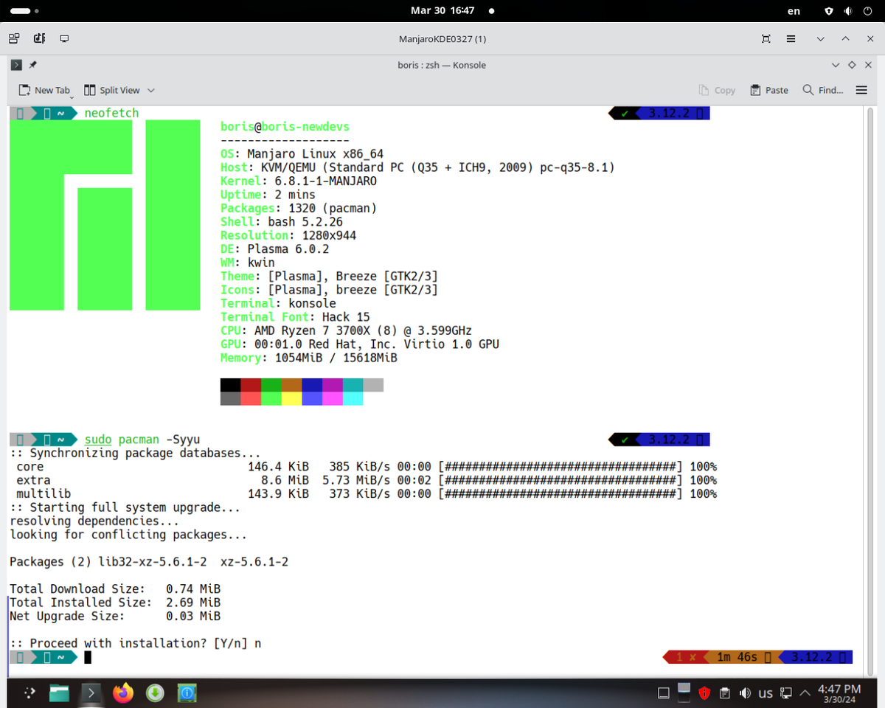
Task: Click the display configuration tray icon
Action: (x=684, y=693)
